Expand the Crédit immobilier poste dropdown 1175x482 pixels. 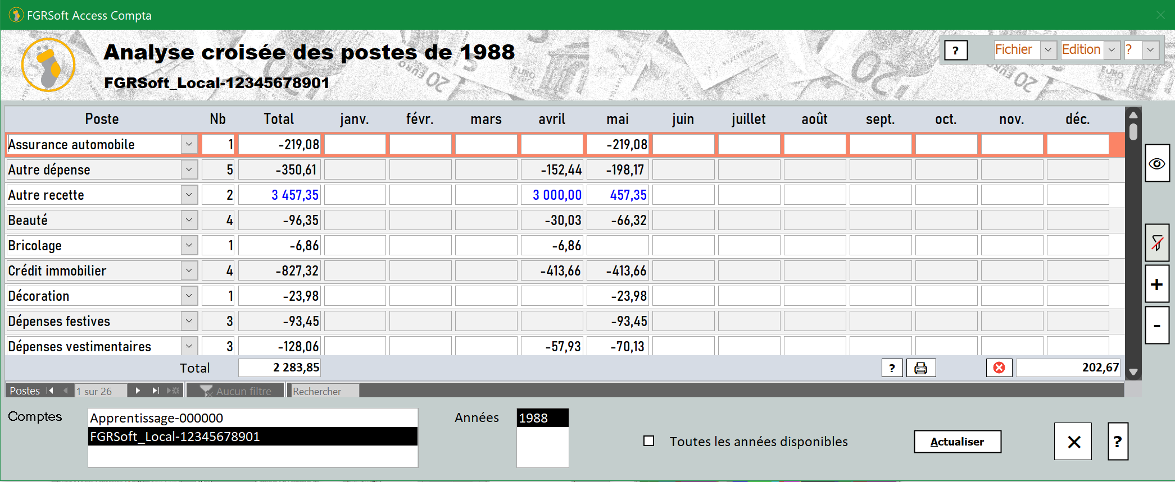(189, 270)
